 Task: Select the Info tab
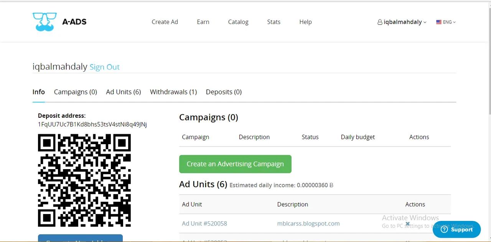tap(39, 92)
